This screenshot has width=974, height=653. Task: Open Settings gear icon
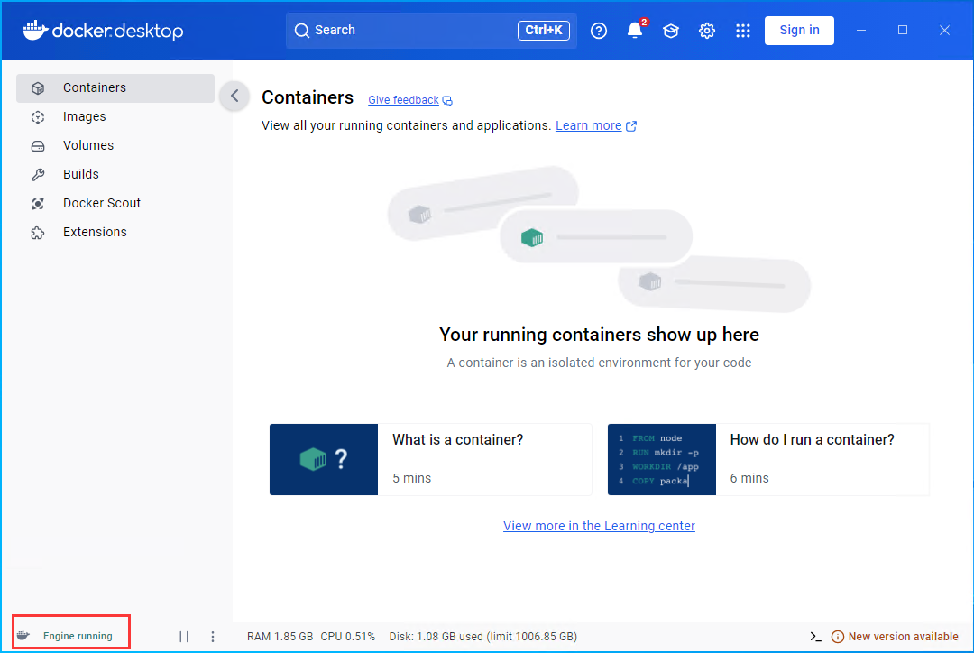pos(706,31)
